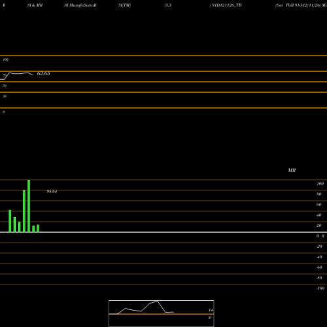Screen dimensions: 327x327
Task: Click the MunafaSutra header label
Action: click(x=80, y=5)
